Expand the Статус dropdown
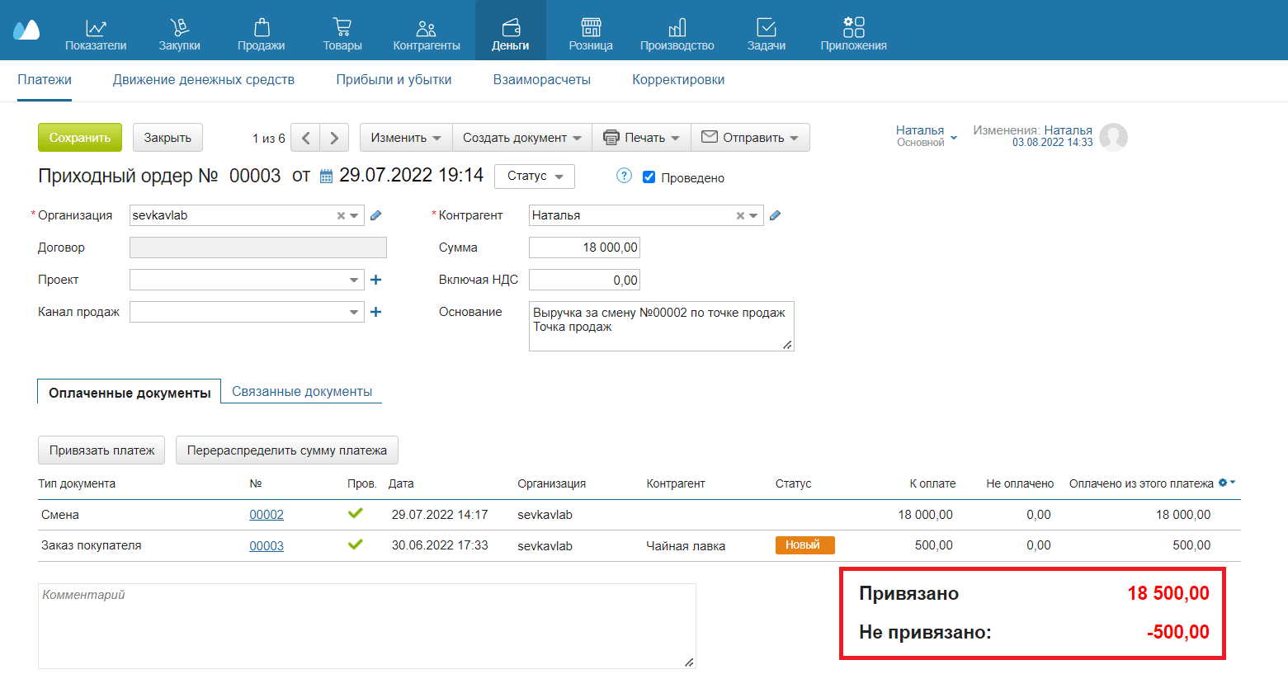This screenshot has width=1288, height=693. 534,177
